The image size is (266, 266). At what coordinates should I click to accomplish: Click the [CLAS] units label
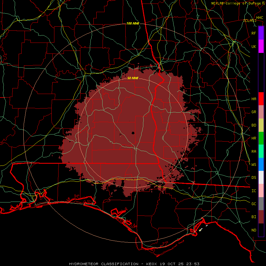click(x=250, y=21)
